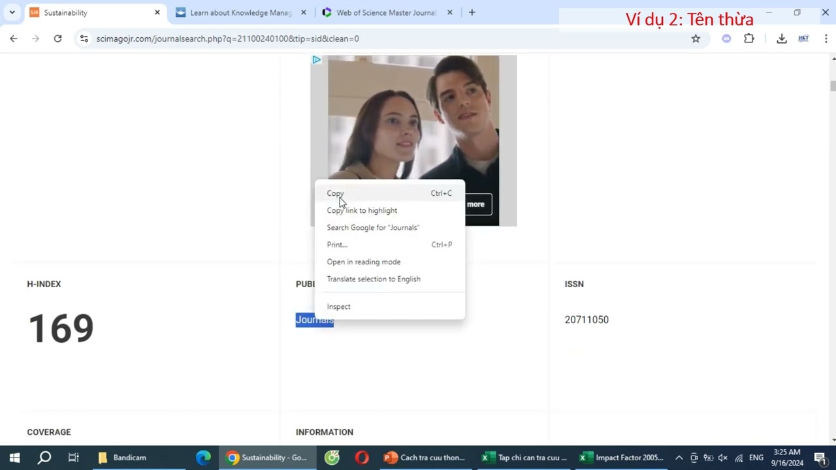Open Windows taskbar search
Screen dimensions: 836x470
tap(44, 458)
